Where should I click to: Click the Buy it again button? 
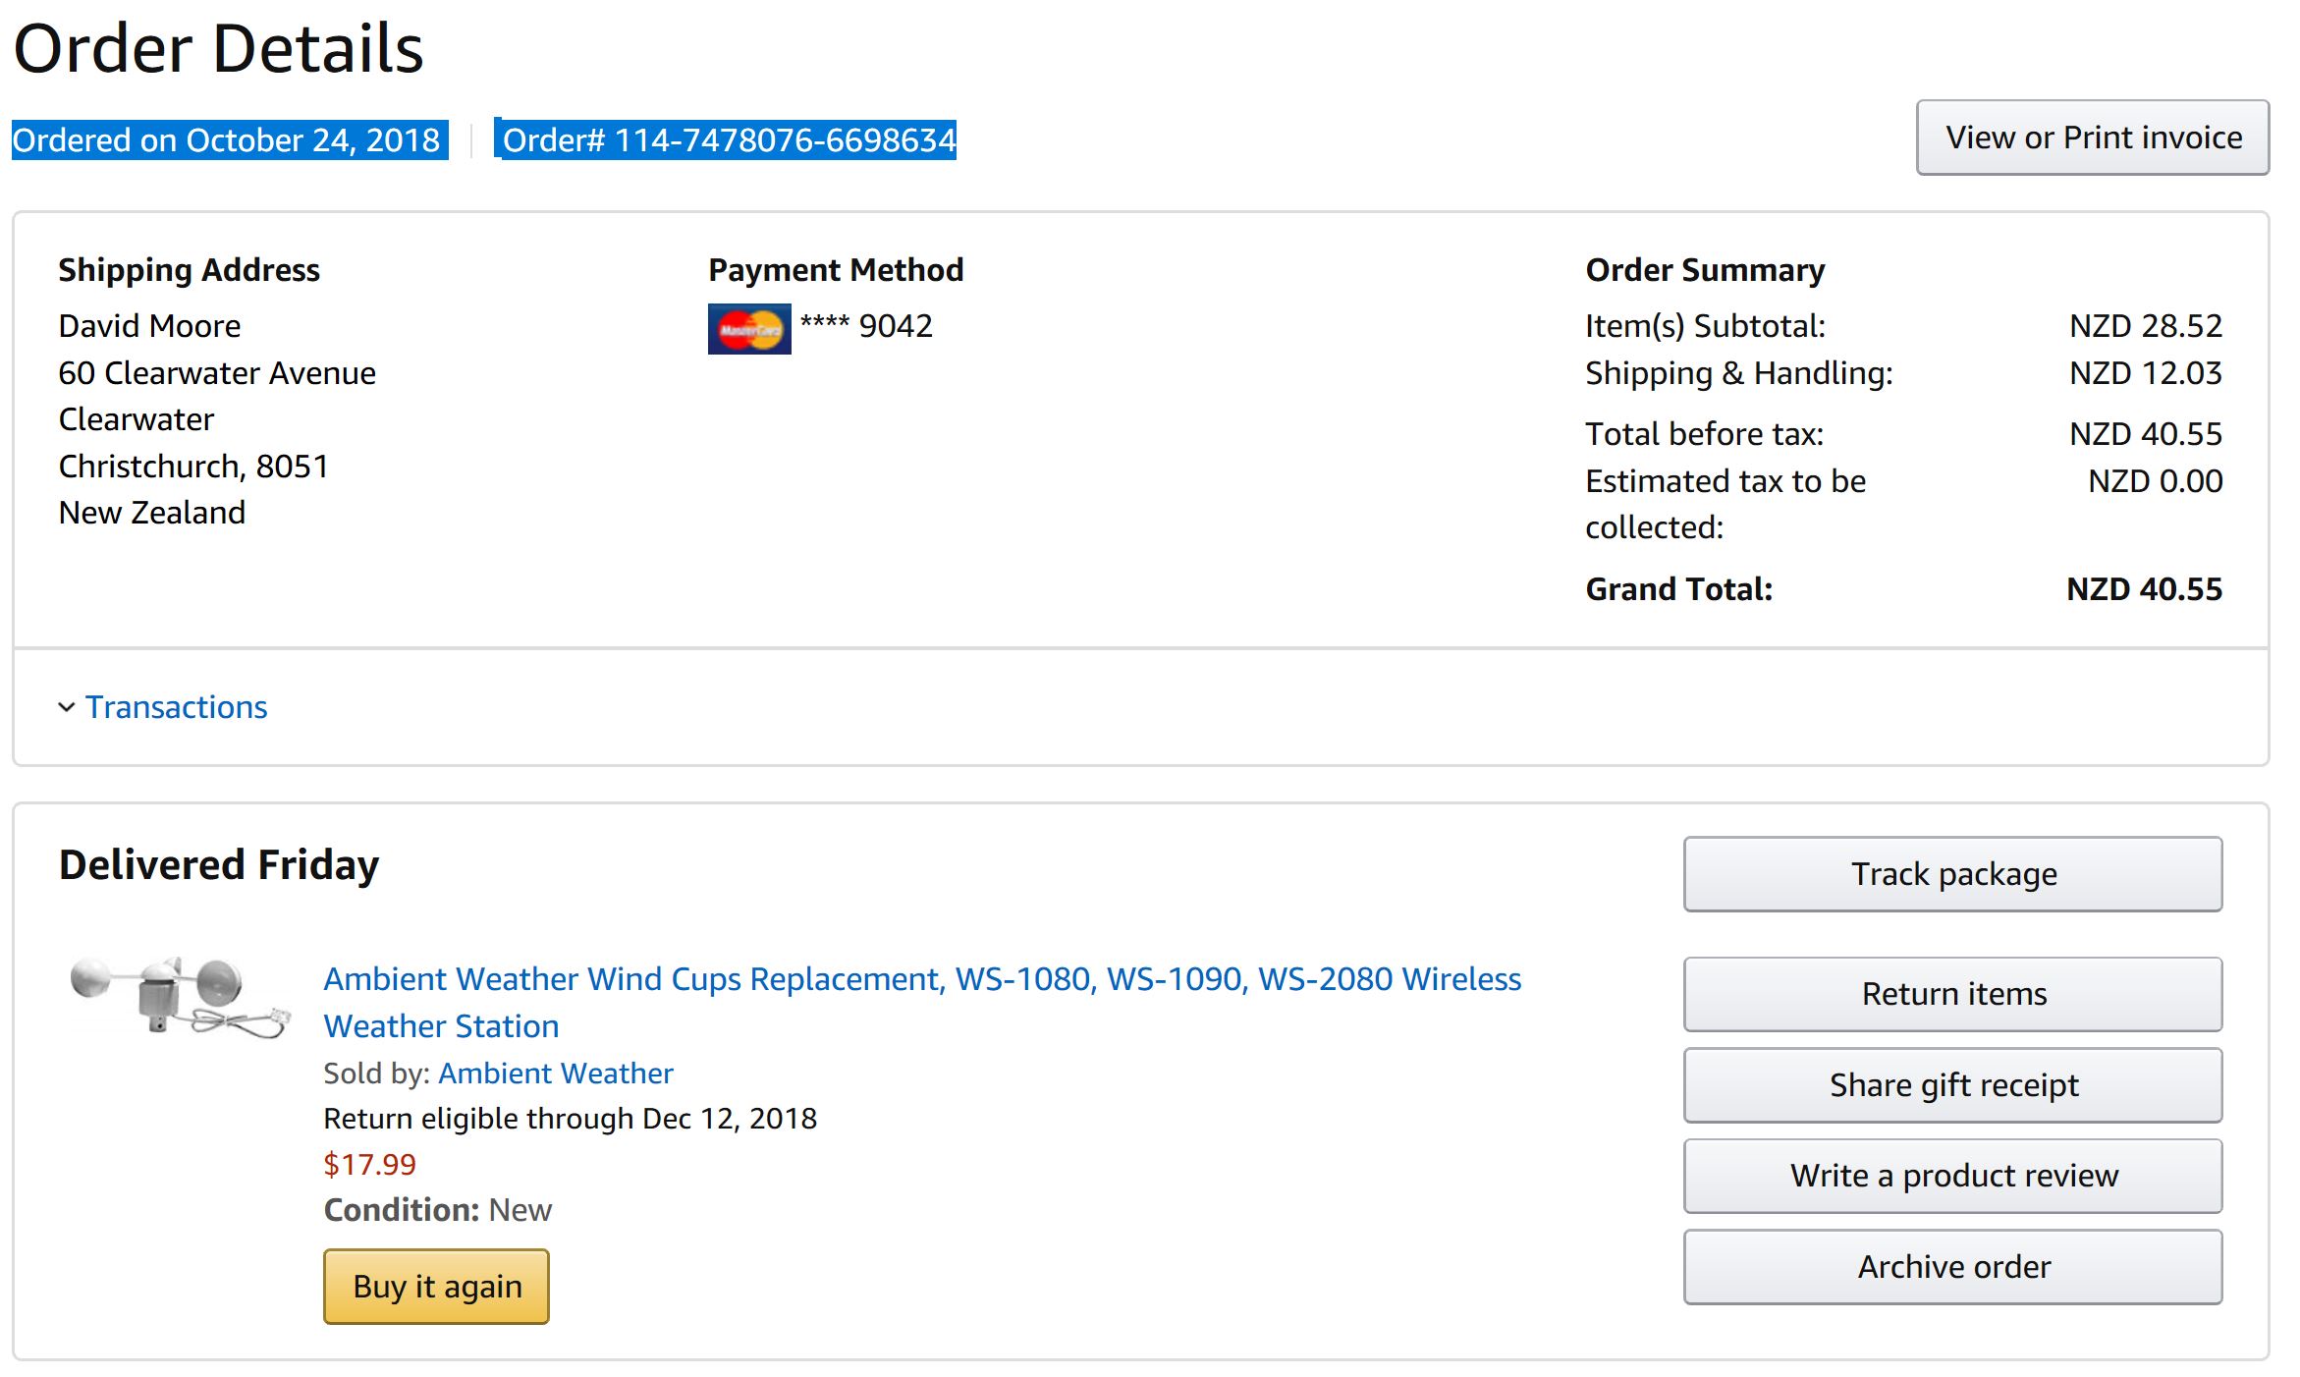point(436,1287)
